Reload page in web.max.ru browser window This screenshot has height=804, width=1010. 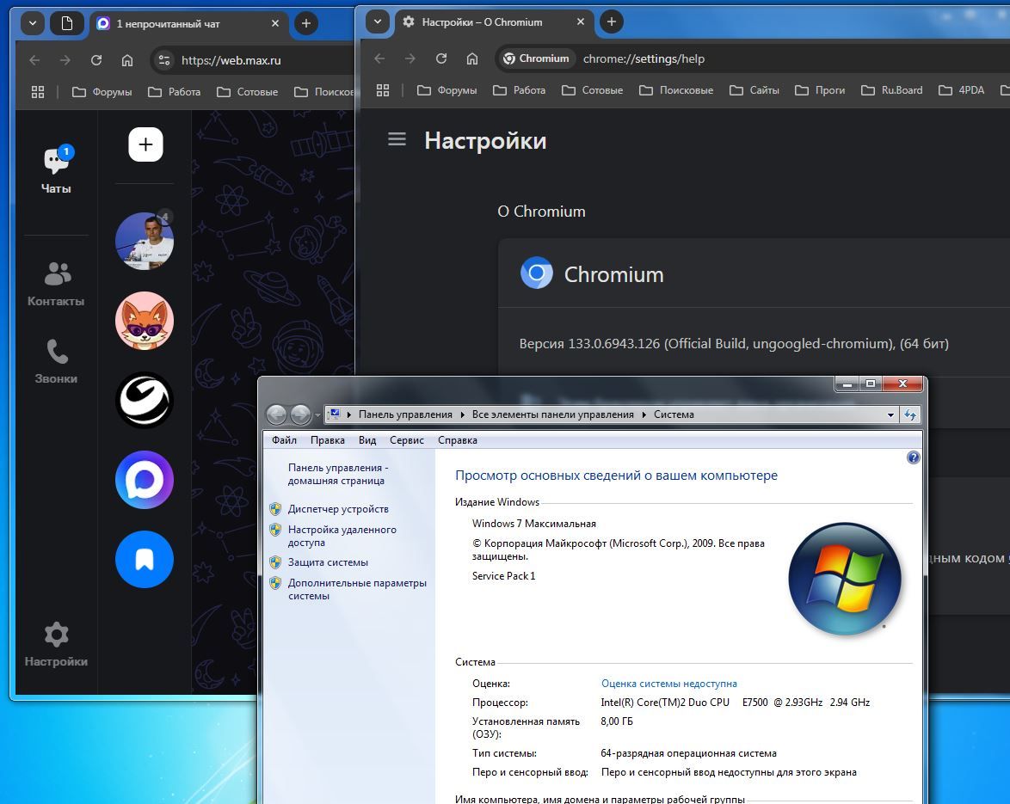[x=96, y=60]
